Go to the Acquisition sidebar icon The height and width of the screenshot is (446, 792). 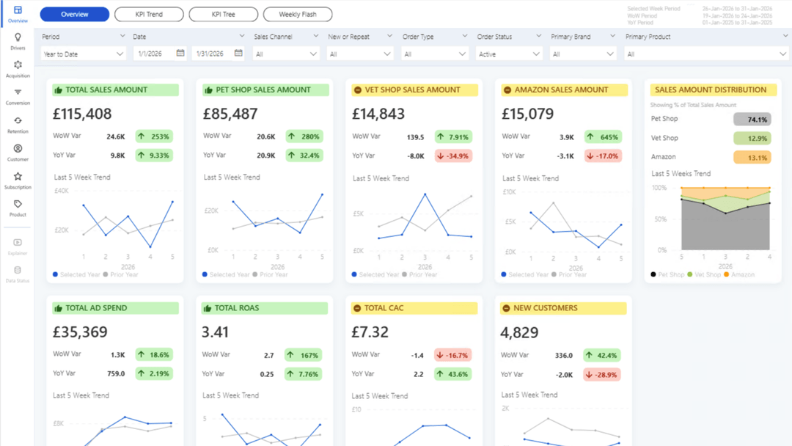(x=18, y=65)
